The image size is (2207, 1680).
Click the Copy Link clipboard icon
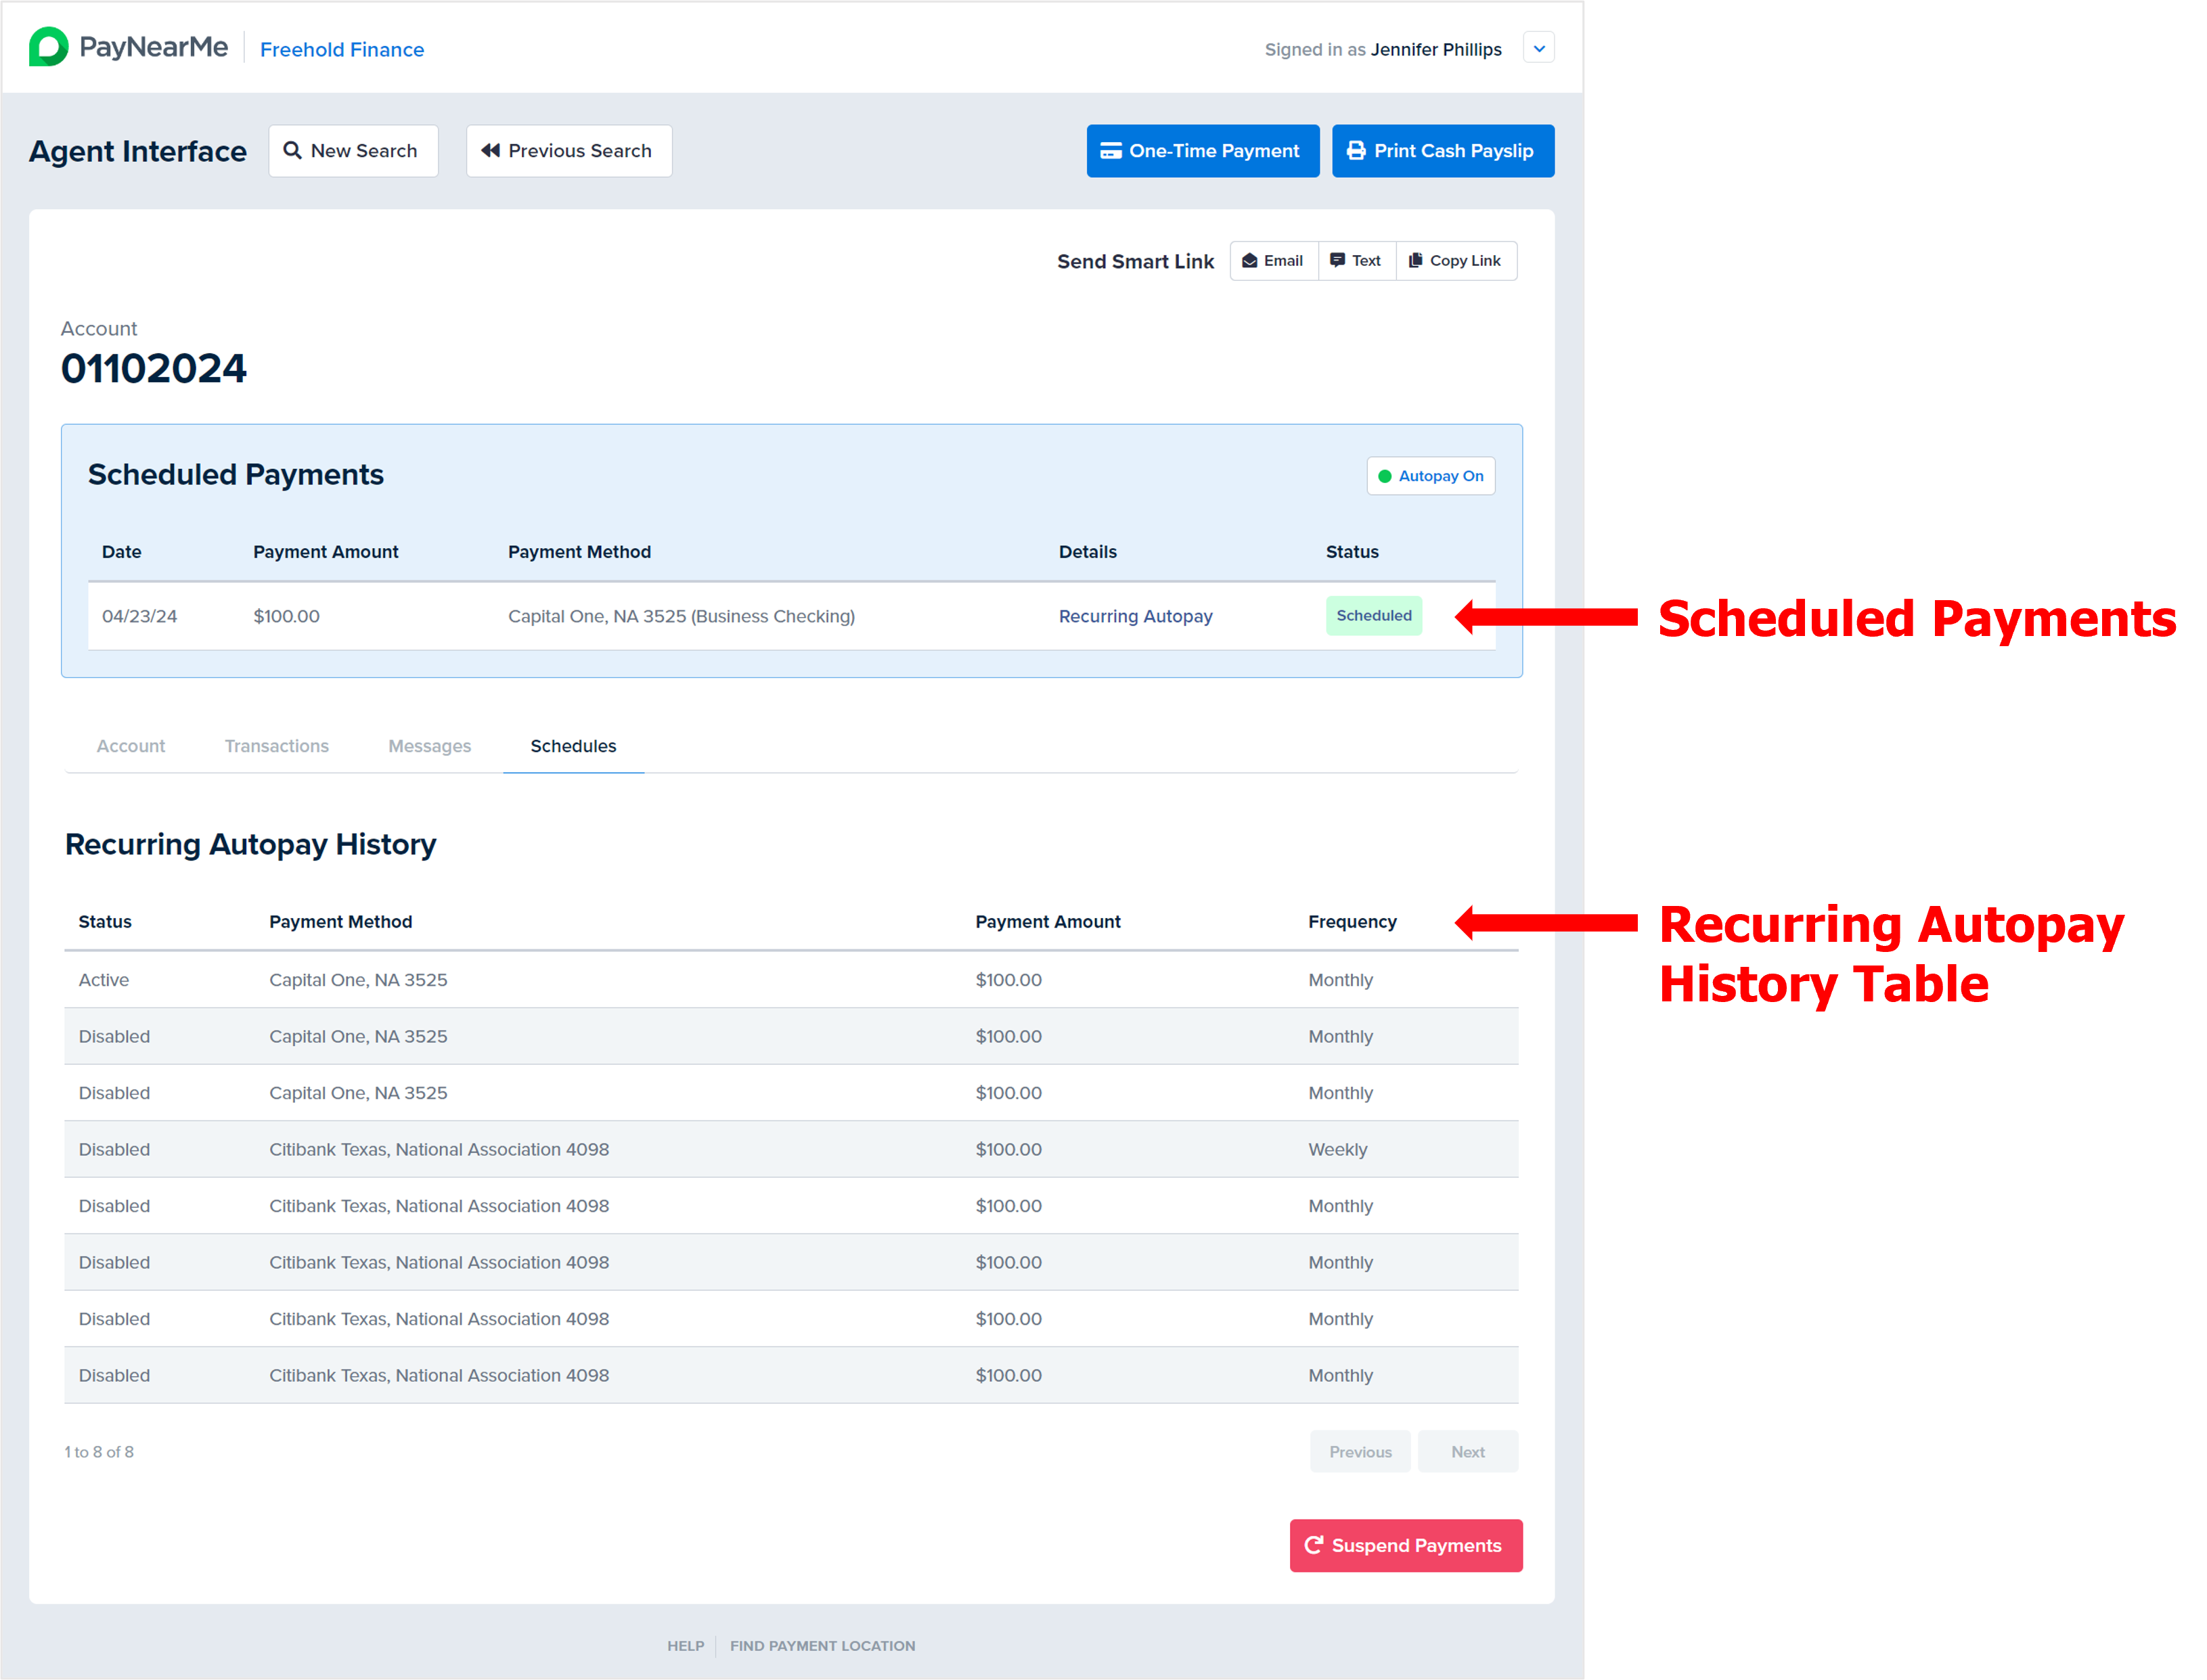coord(1415,260)
